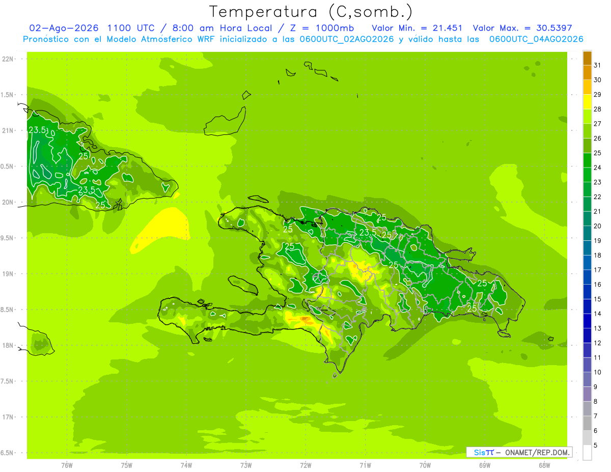Click the "74W" longitude axis label
The height and width of the screenshot is (472, 611).
186,465
